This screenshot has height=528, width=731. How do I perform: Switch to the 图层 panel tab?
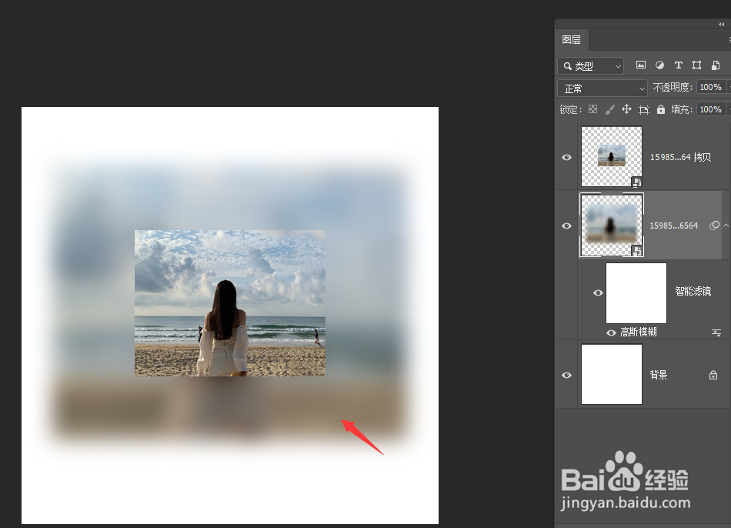(572, 40)
